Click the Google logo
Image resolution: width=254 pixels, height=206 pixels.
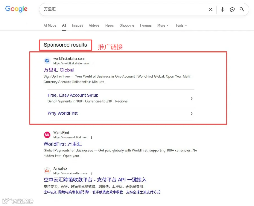click(16, 9)
